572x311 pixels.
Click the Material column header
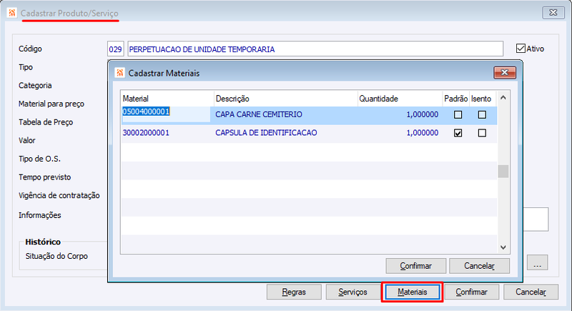[x=167, y=99]
